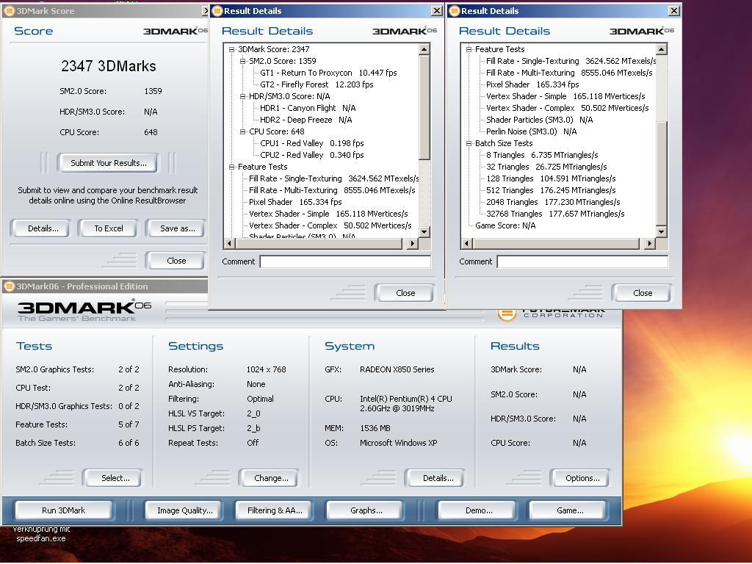The width and height of the screenshot is (752, 564).
Task: Click the 3DMark Score window title bar icon
Action: [x=9, y=11]
